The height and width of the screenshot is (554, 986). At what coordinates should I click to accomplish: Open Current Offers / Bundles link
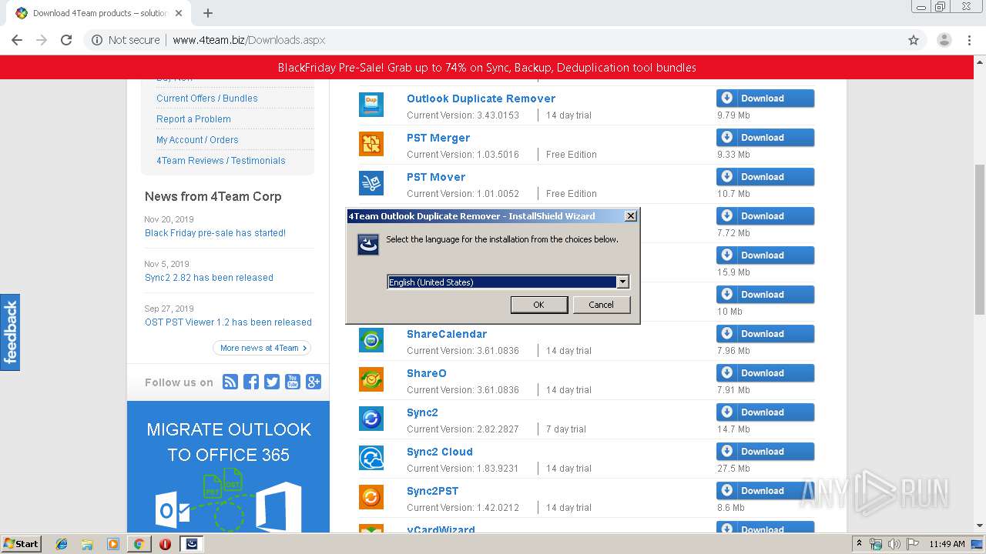[x=207, y=98]
